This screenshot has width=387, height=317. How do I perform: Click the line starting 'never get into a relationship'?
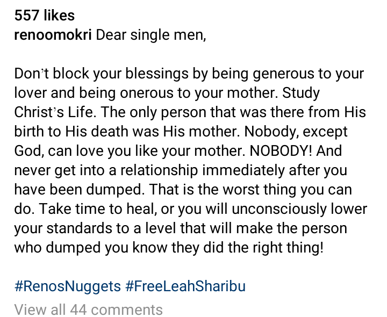[x=181, y=170]
